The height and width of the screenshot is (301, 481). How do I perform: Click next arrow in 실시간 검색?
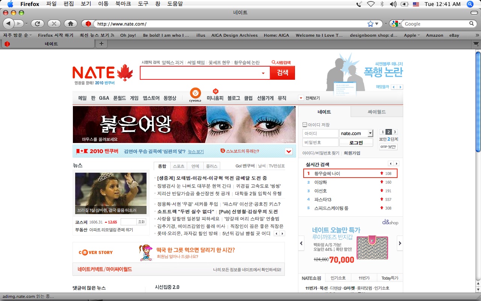click(x=396, y=164)
